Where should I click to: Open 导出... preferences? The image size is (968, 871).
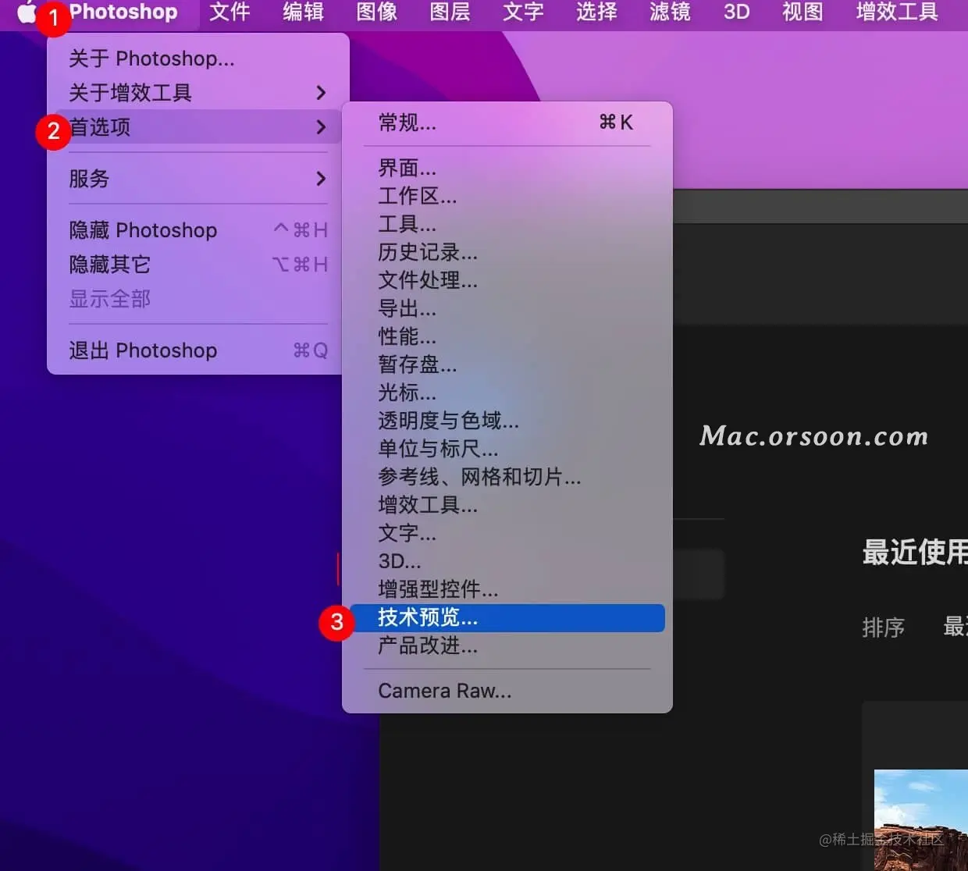click(x=507, y=308)
